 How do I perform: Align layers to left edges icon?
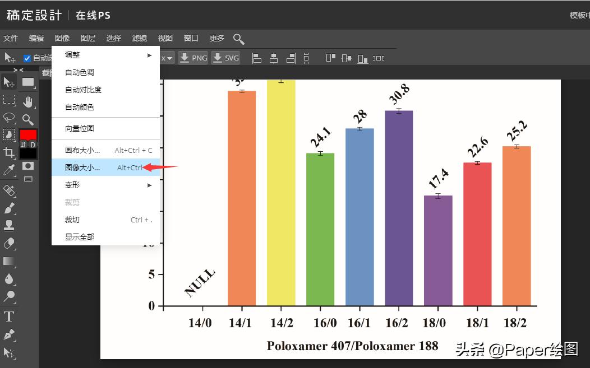pyautogui.click(x=257, y=58)
